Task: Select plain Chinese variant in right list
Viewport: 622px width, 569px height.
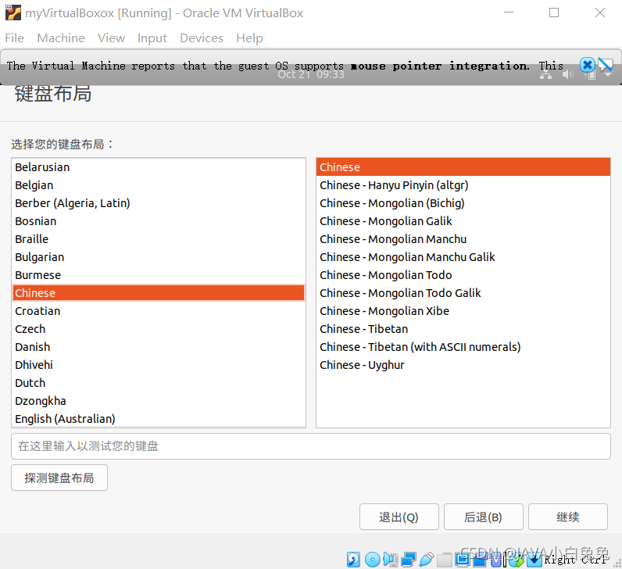Action: 463,167
